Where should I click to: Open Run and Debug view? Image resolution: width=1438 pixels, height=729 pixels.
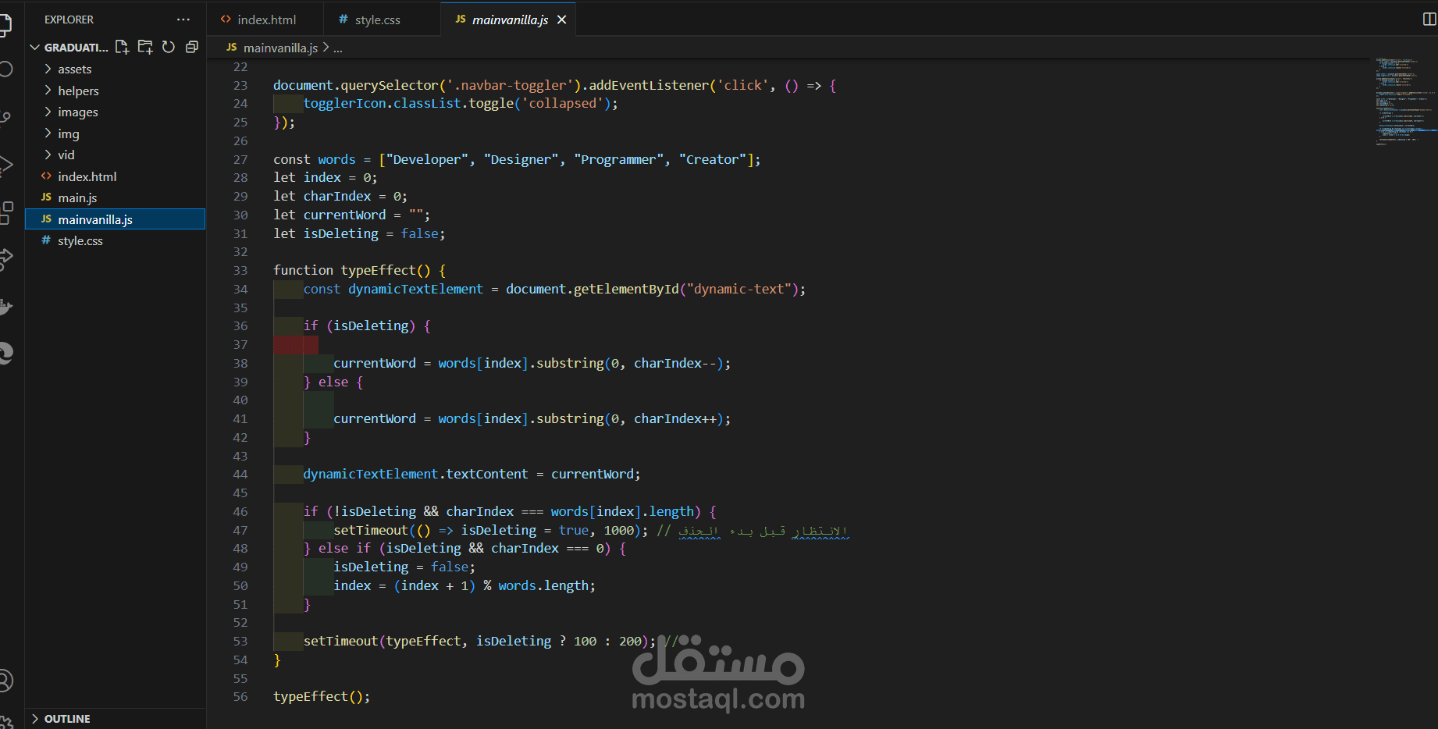(x=5, y=165)
